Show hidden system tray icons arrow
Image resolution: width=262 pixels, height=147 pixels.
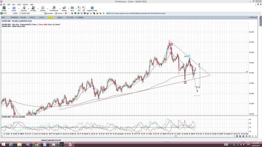pyautogui.click(x=231, y=144)
